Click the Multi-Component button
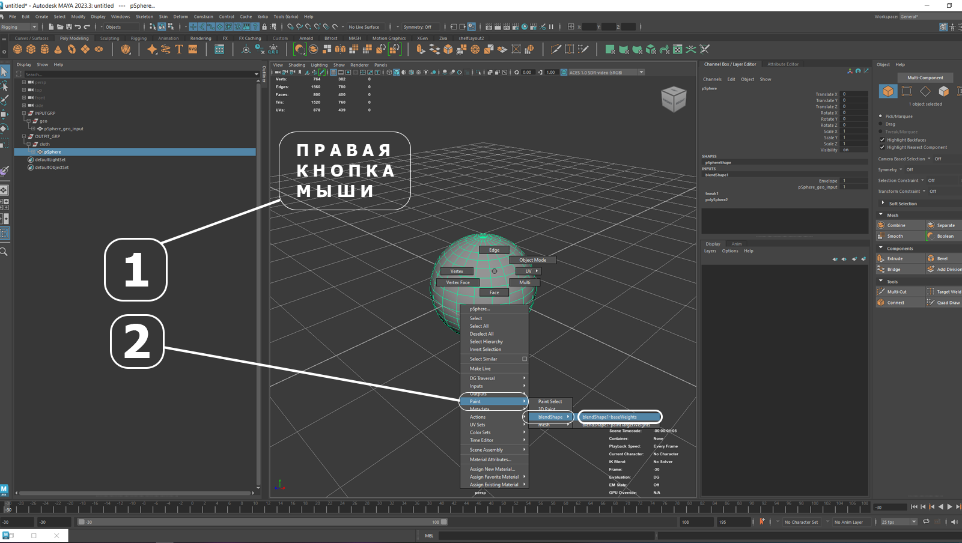The height and width of the screenshot is (543, 962). [x=925, y=77]
